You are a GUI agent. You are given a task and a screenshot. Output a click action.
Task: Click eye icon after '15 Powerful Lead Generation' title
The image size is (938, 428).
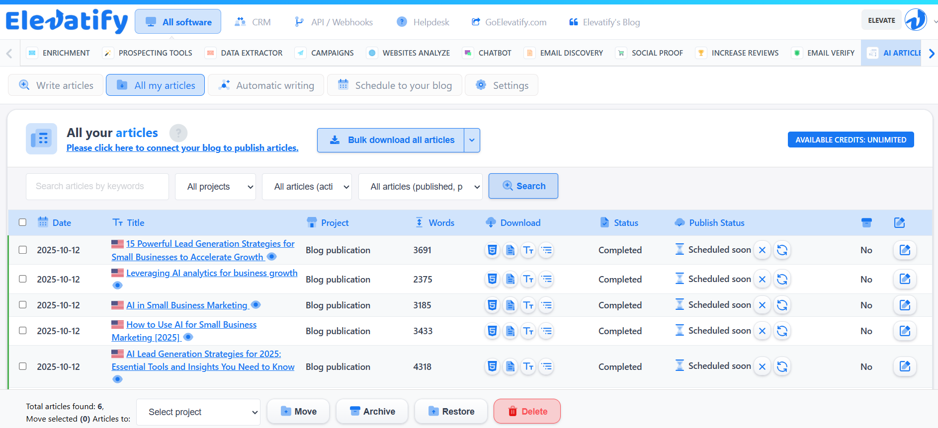point(271,257)
